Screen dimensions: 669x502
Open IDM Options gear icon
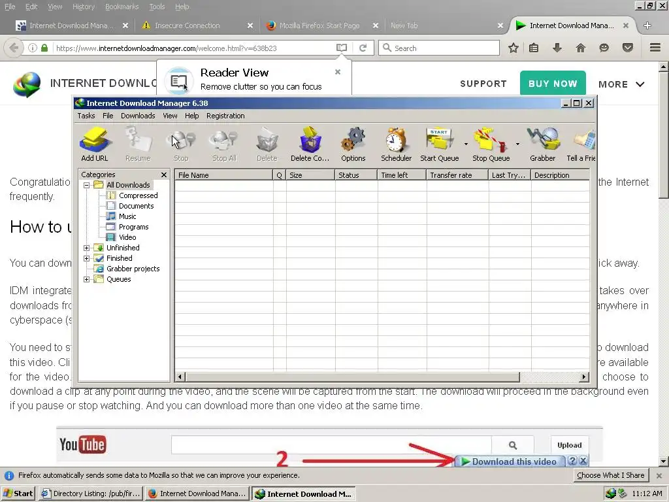click(353, 144)
